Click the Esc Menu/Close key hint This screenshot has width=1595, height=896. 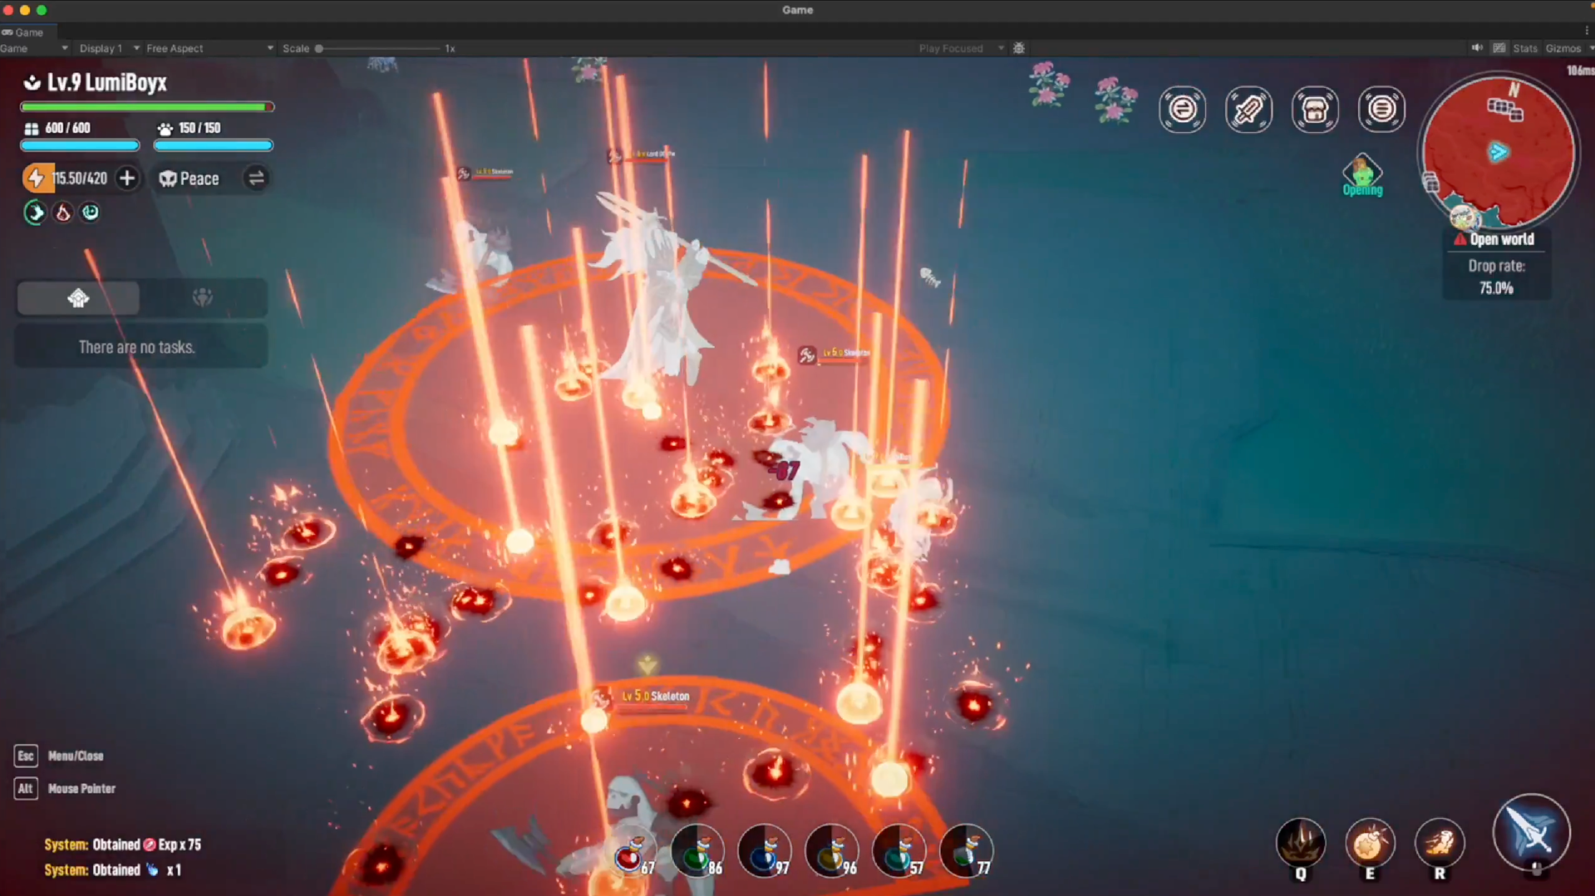point(59,756)
